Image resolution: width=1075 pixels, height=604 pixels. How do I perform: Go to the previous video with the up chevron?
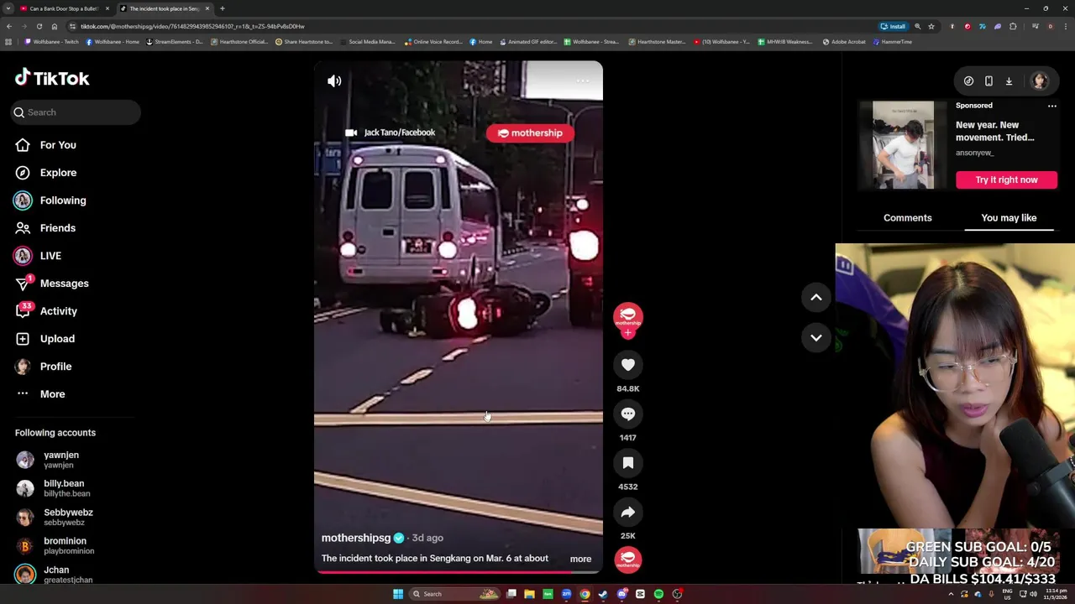pyautogui.click(x=815, y=297)
